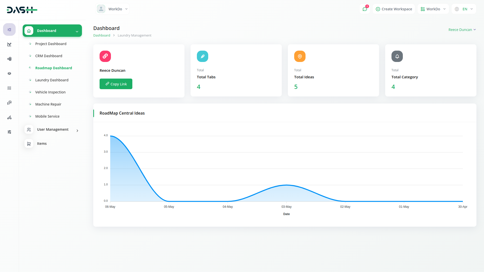This screenshot has height=272, width=484.
Task: Open the checklist sidebar icon
Action: [9, 88]
